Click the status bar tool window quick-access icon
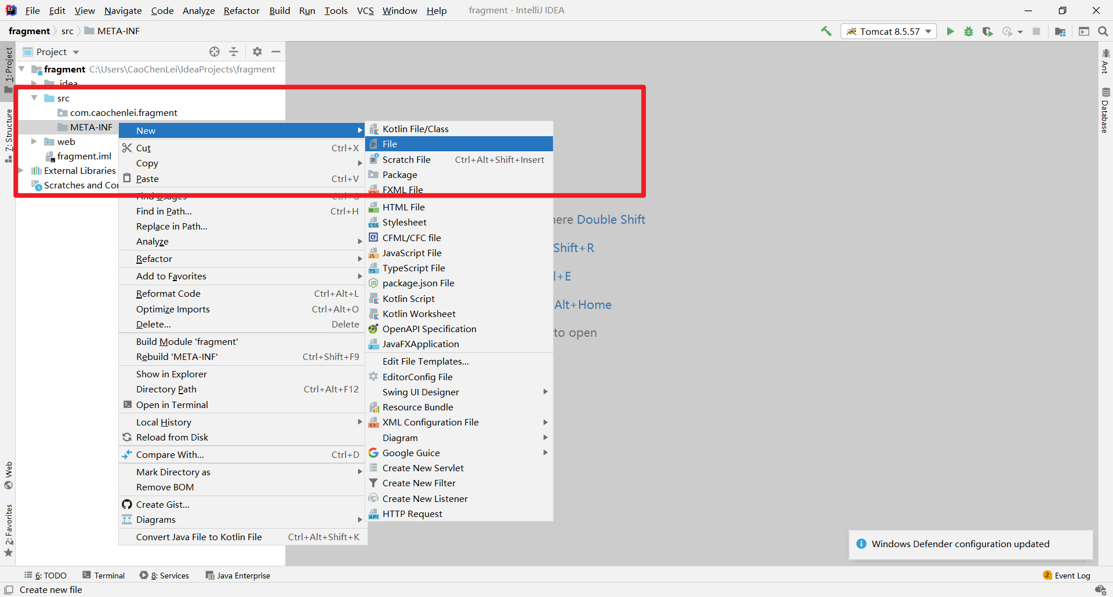This screenshot has height=597, width=1113. [9, 589]
